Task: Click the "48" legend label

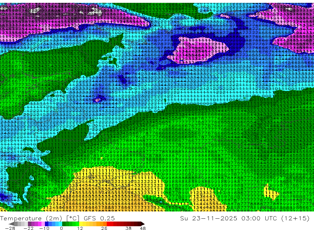Action: pos(143,228)
